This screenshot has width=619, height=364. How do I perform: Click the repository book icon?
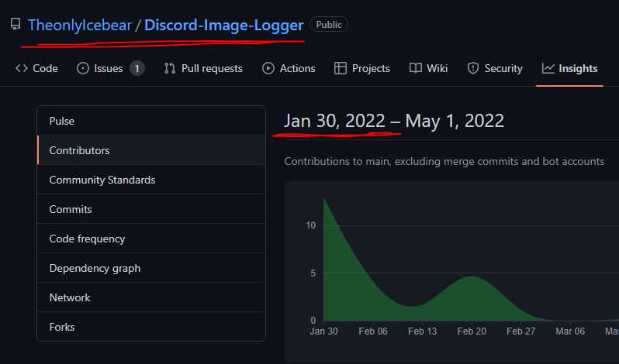(x=16, y=25)
